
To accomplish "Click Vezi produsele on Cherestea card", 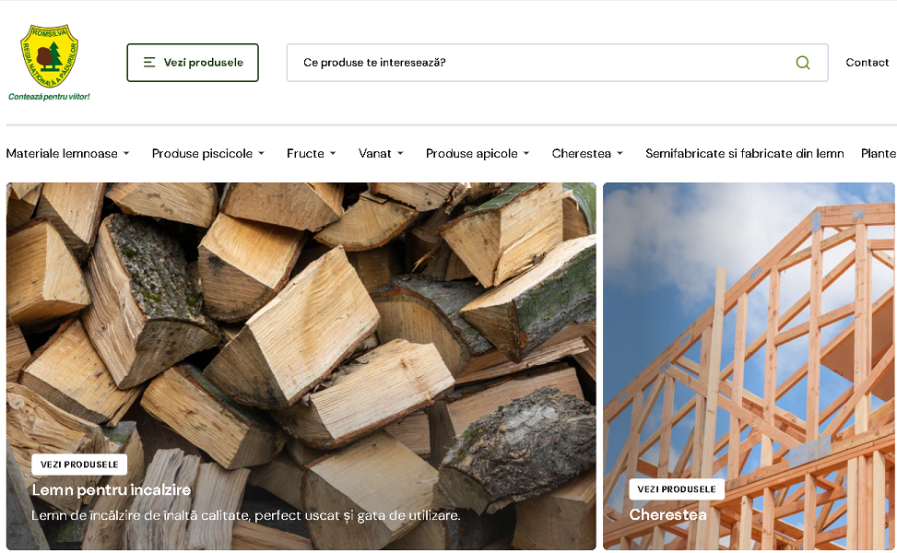I will pyautogui.click(x=676, y=489).
